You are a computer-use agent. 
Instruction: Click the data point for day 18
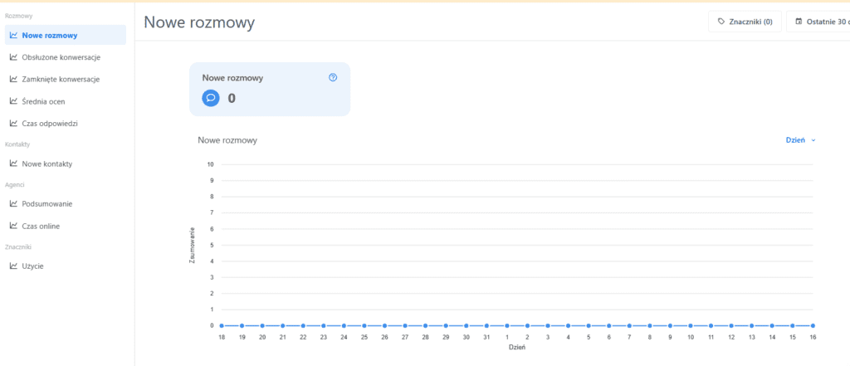(x=222, y=325)
